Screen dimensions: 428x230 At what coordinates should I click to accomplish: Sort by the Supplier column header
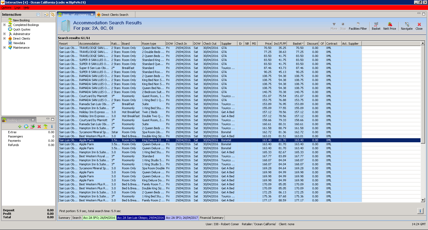tap(229, 44)
